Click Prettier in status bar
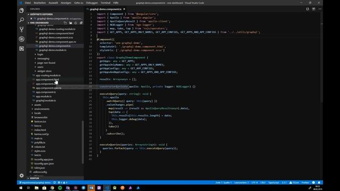This screenshot has width=340, height=191. point(305,183)
